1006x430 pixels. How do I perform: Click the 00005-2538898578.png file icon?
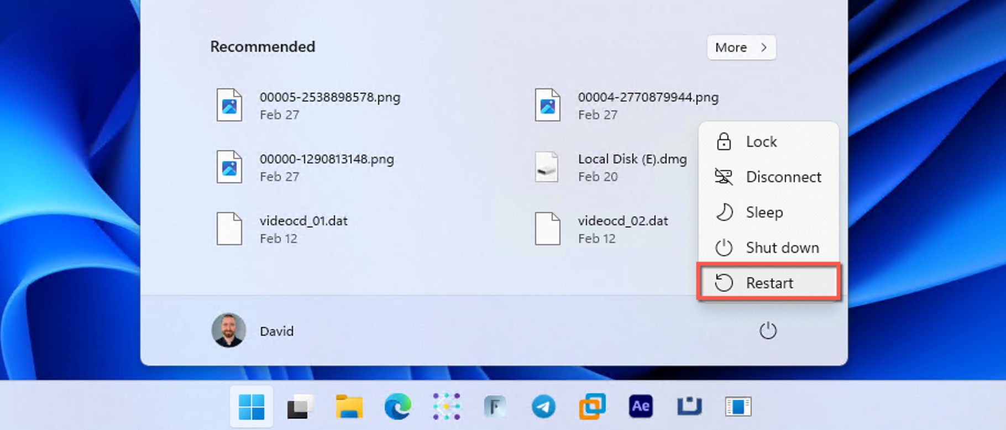point(229,105)
